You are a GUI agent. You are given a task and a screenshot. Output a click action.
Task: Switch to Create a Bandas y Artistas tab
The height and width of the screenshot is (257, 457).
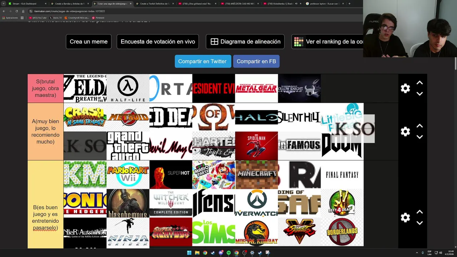(x=70, y=4)
